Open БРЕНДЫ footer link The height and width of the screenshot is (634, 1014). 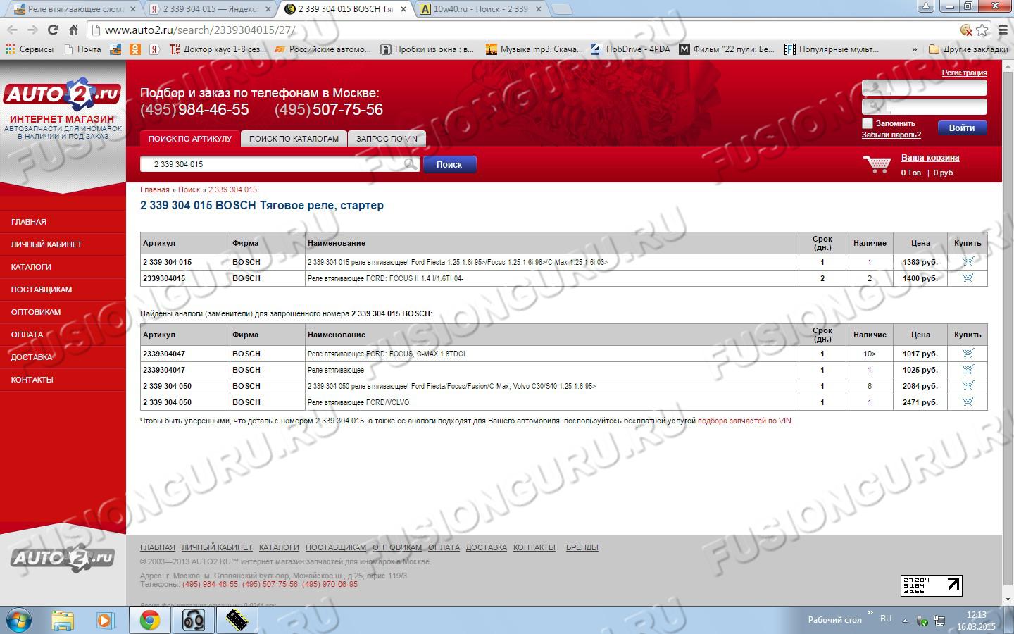pos(582,547)
